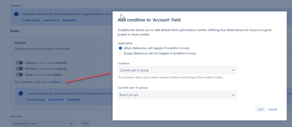Toggle the Optional switch to required
This screenshot has width=292, height=127.
click(x=19, y=63)
